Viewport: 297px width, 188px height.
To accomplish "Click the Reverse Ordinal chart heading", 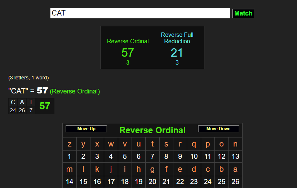I will point(152,130).
